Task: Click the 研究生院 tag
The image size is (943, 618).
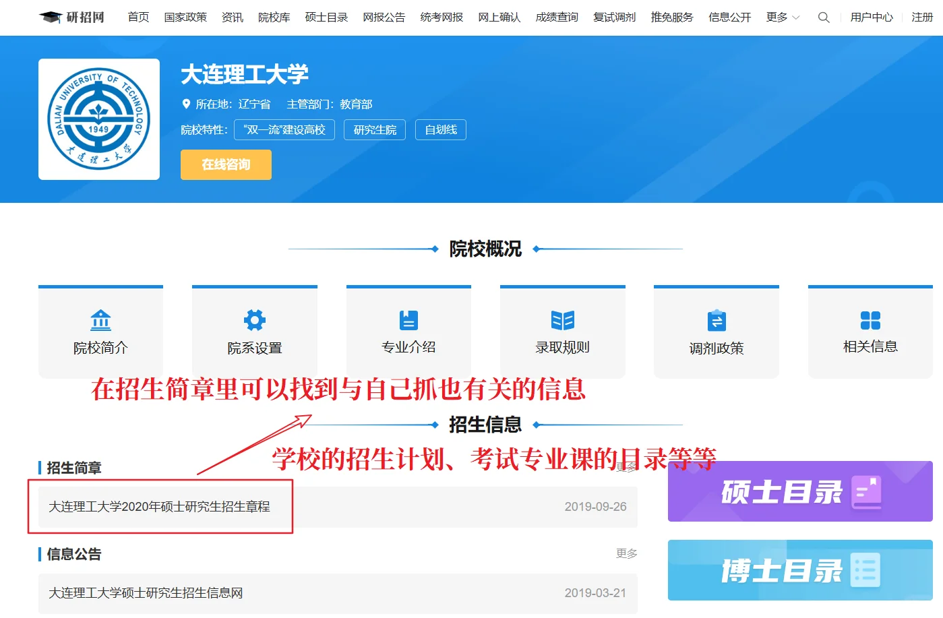Action: [375, 129]
